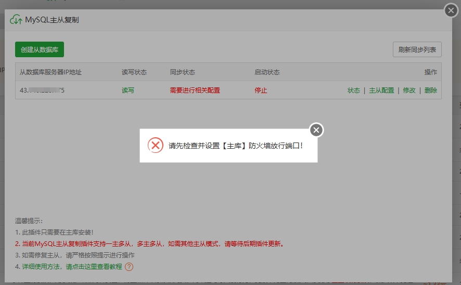This screenshot has width=461, height=285.
Task: Click the 启动状态 column header
Action: tap(267, 72)
